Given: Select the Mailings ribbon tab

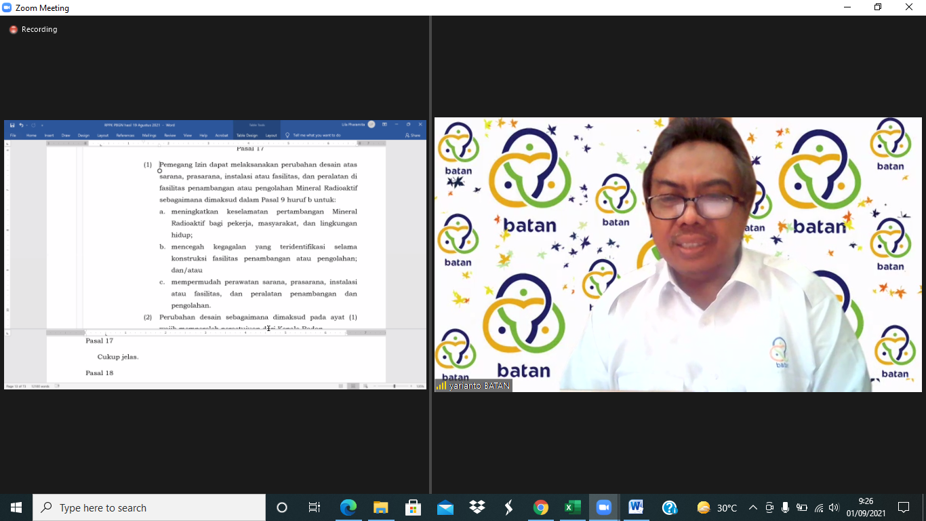Looking at the screenshot, I should point(149,135).
